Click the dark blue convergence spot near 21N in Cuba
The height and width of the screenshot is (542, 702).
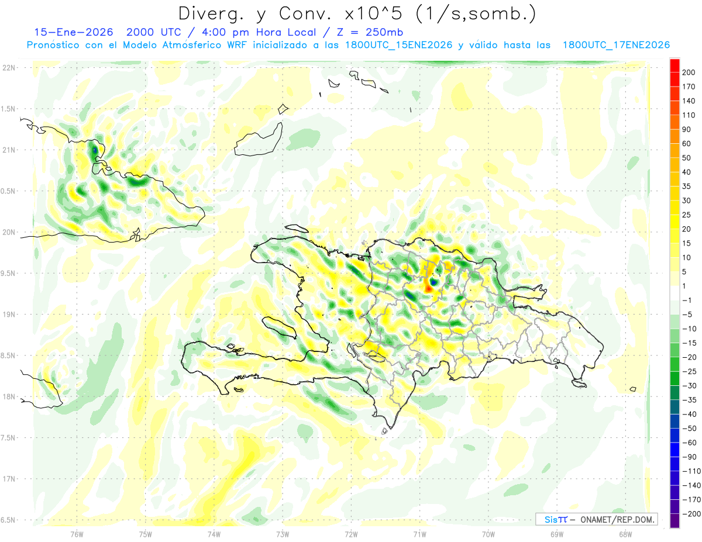click(95, 149)
